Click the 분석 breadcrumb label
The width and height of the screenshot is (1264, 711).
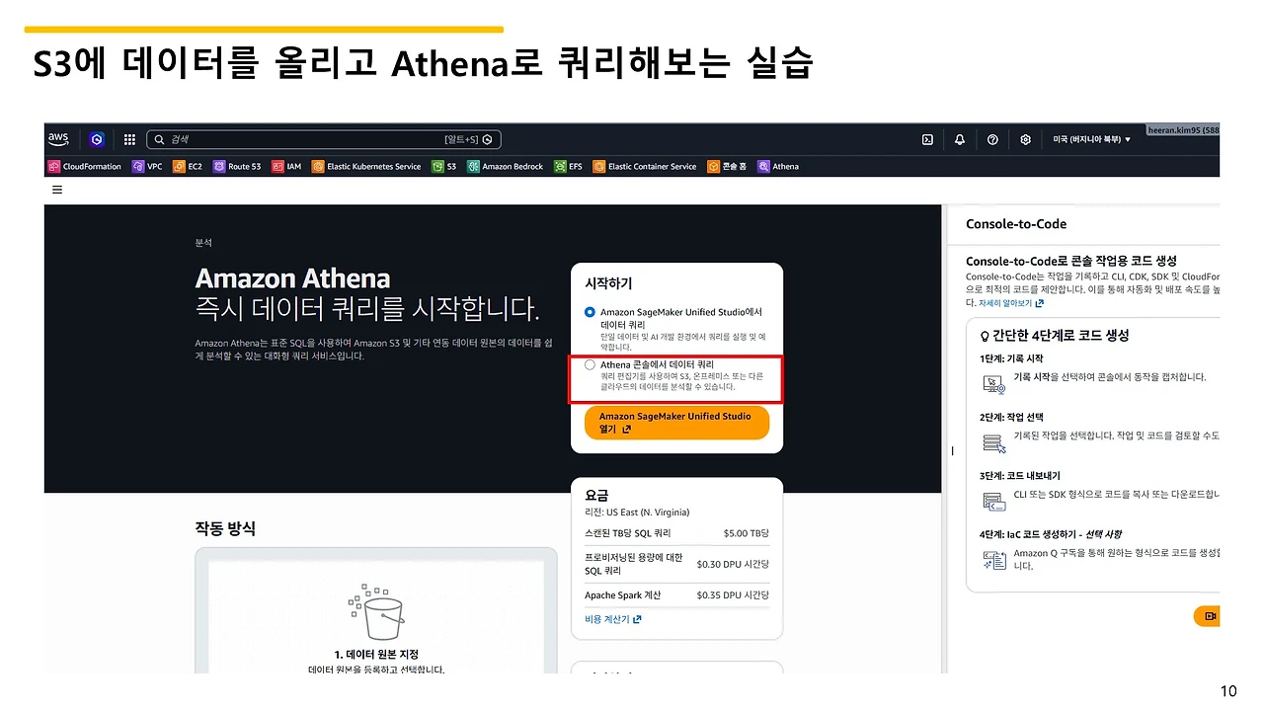203,242
